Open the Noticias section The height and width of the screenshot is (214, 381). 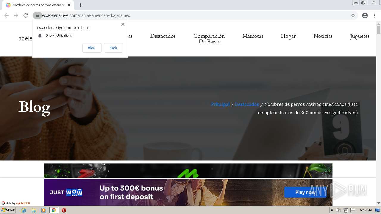323,36
